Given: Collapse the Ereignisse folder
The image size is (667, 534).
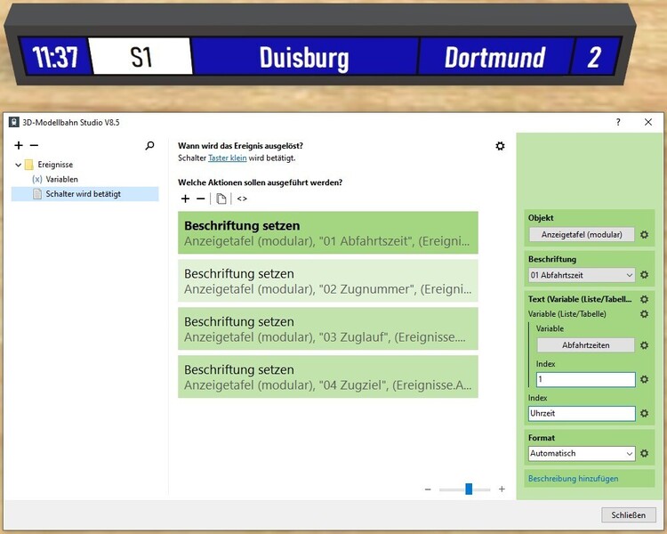Looking at the screenshot, I should point(19,165).
